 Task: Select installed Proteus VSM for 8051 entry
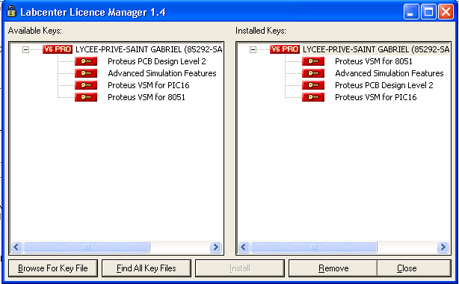pyautogui.click(x=374, y=61)
